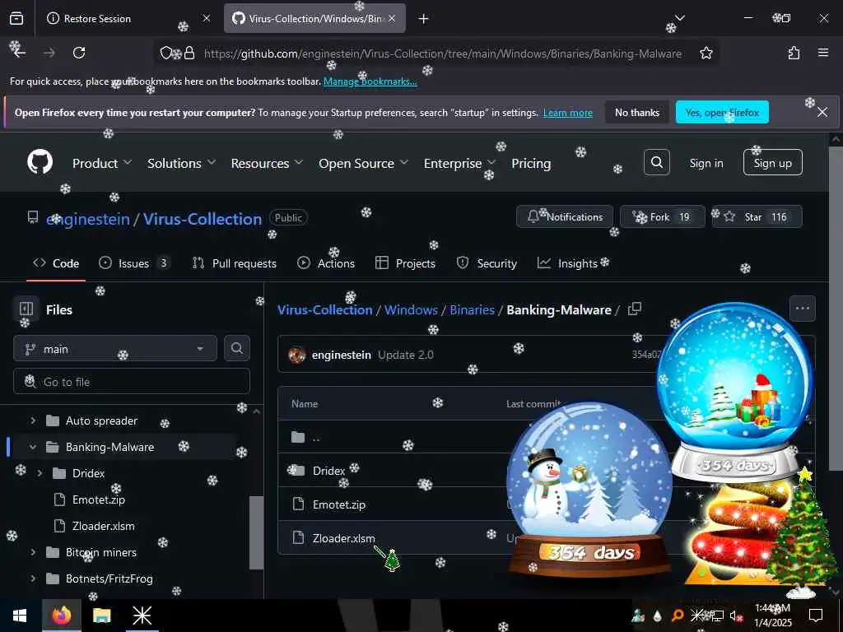Expand the Auto spreader folder chevron
Screen dimensions: 843x632
tap(33, 421)
